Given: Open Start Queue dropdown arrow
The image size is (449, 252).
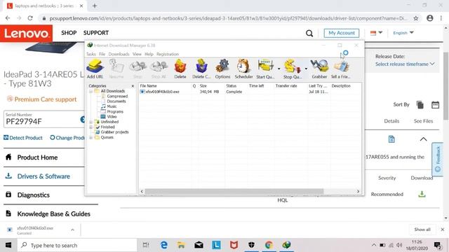Looking at the screenshot, I should [x=279, y=69].
